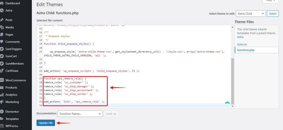283x130 pixels.
Task: Click the SureMembers icon
Action: tap(2, 63)
